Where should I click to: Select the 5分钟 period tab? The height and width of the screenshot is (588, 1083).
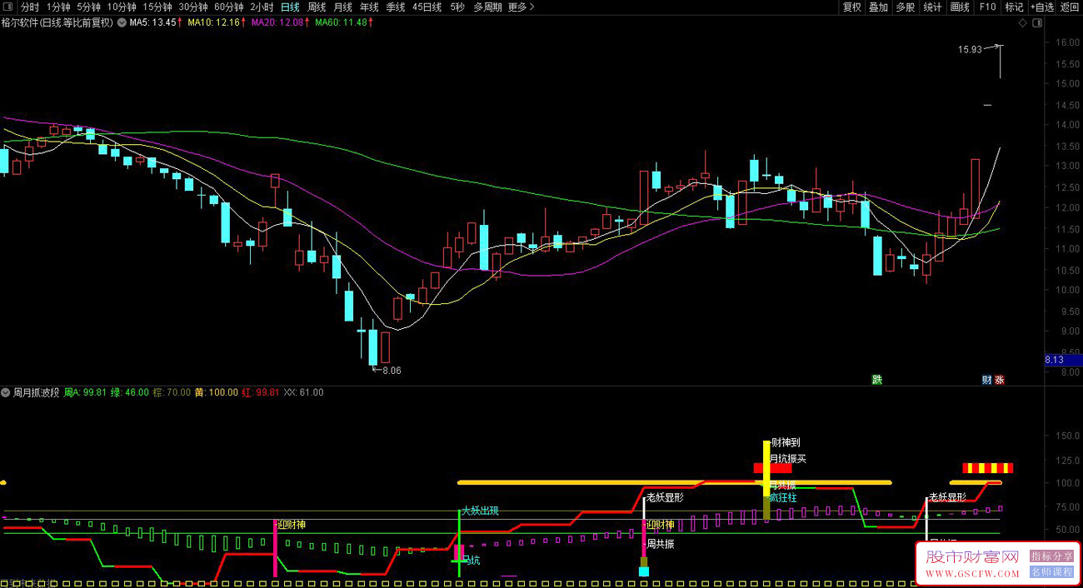pyautogui.click(x=88, y=7)
